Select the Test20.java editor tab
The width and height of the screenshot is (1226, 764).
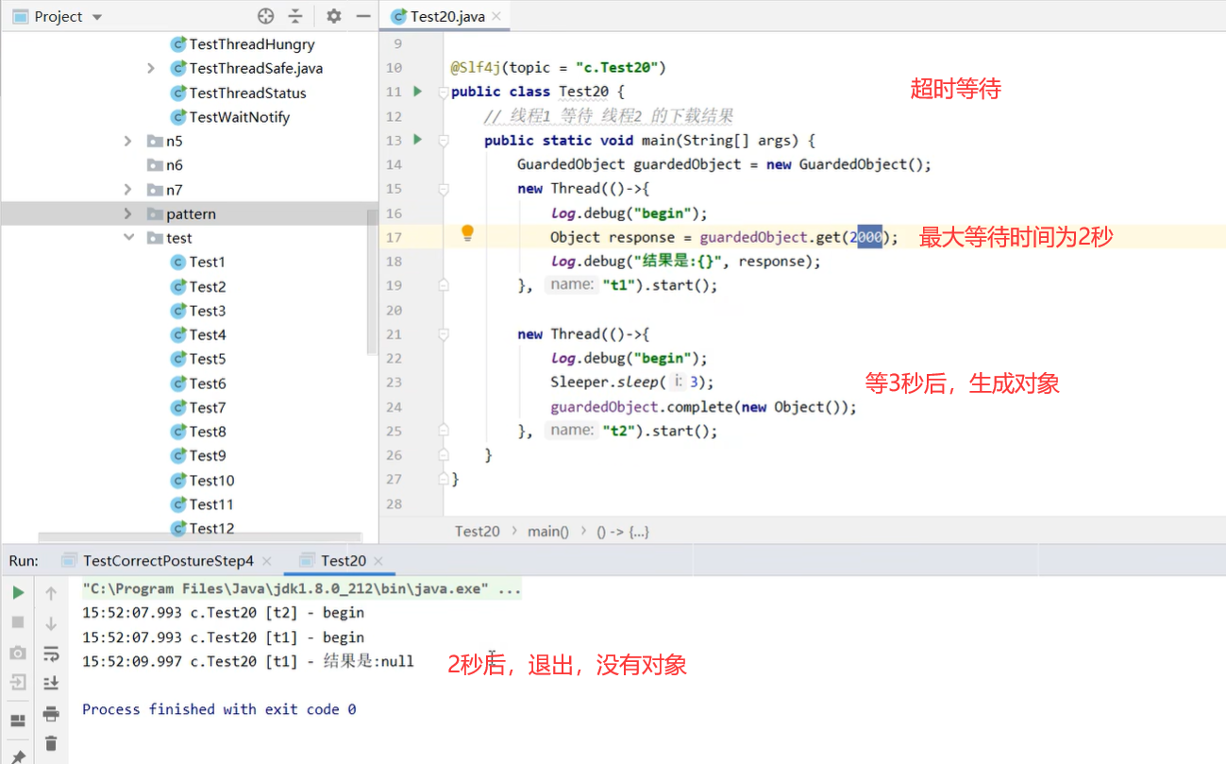448,16
